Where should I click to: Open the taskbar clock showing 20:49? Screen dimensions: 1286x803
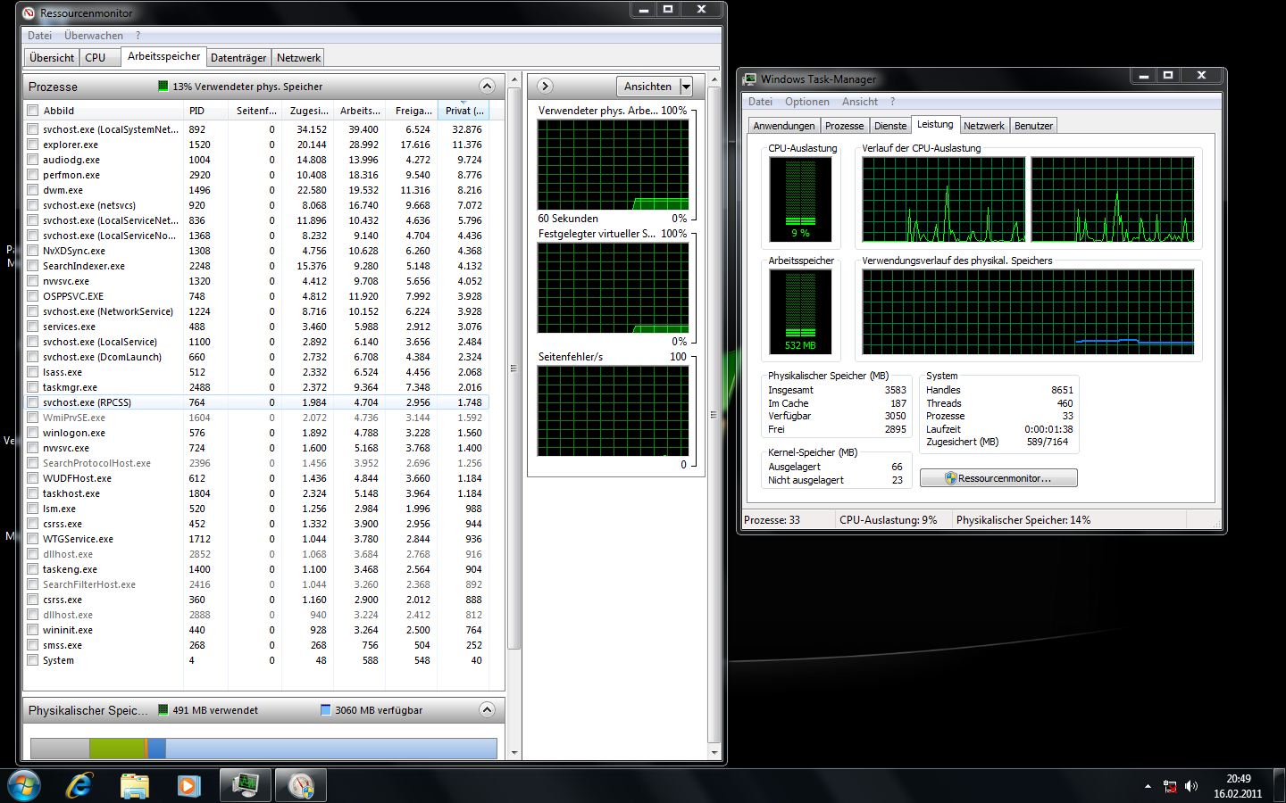point(1238,786)
